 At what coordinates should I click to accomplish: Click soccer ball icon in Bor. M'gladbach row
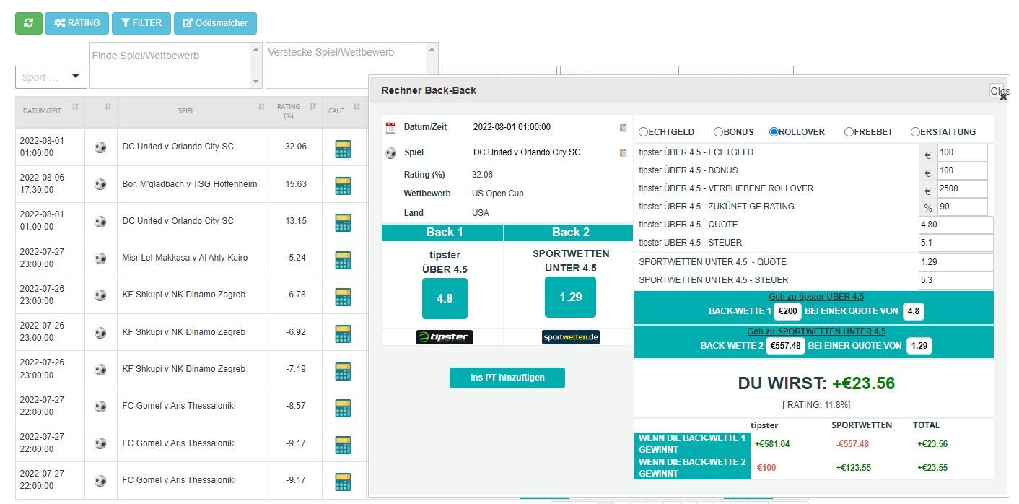(100, 184)
